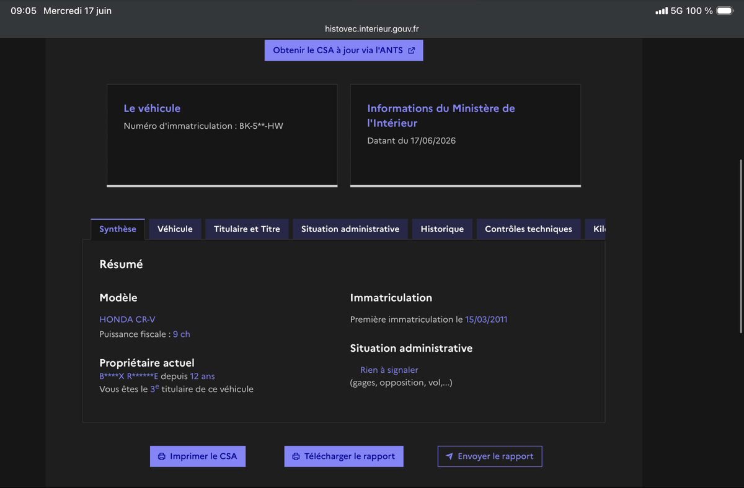
Task: Click the paper plane icon in Envoyer le rapport
Action: pos(449,456)
